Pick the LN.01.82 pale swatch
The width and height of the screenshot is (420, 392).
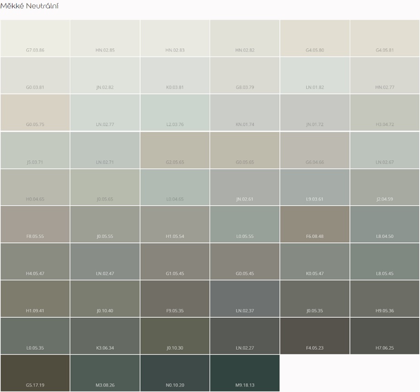(315, 75)
